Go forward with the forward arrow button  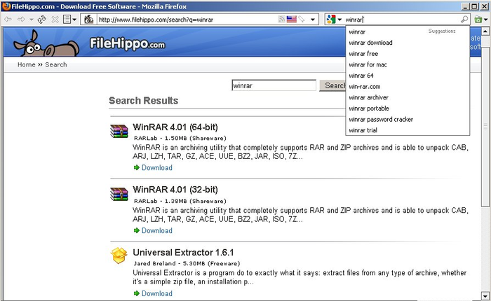[x=21, y=20]
